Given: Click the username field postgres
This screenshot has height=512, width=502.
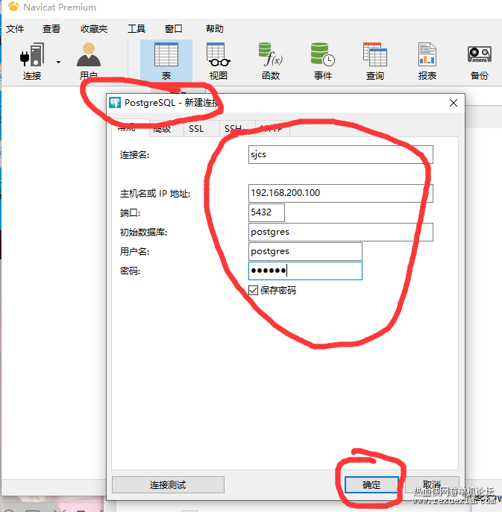Looking at the screenshot, I should (305, 251).
